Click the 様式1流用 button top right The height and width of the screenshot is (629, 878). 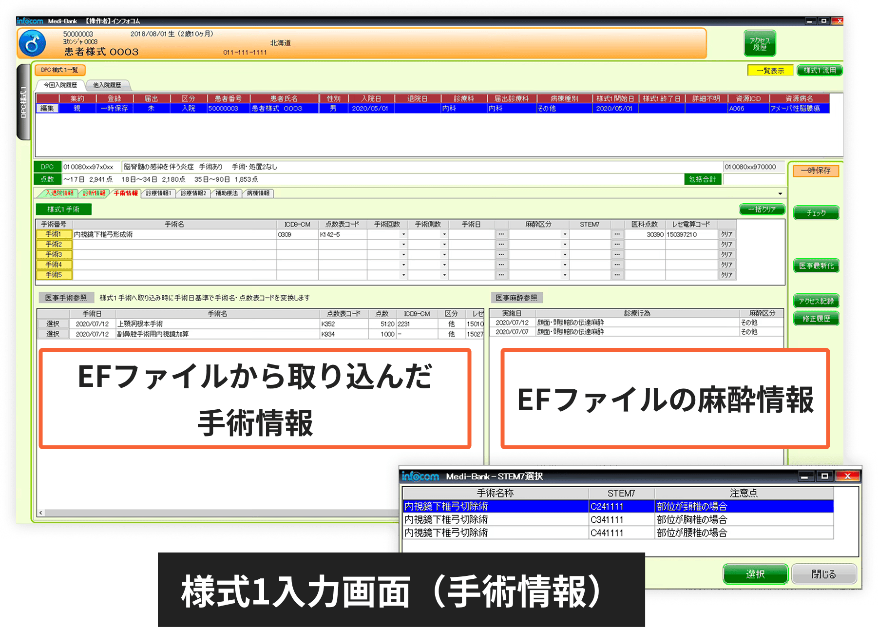(819, 70)
